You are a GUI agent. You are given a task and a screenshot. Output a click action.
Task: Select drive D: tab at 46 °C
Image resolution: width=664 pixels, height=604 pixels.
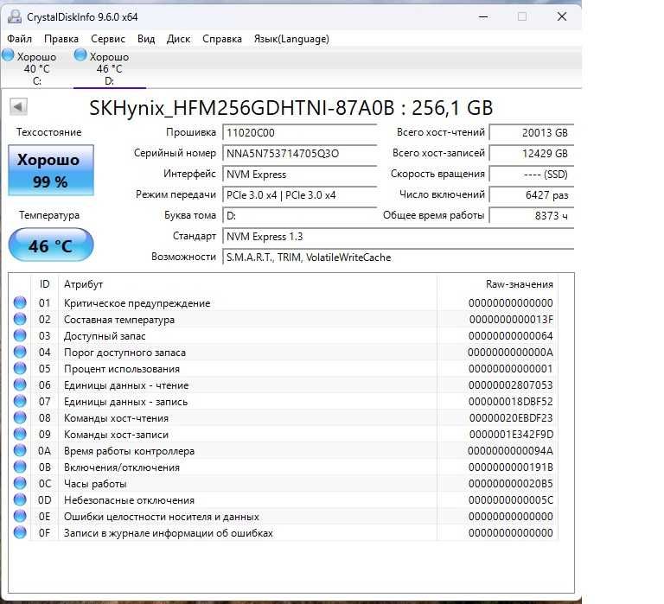pos(109,68)
